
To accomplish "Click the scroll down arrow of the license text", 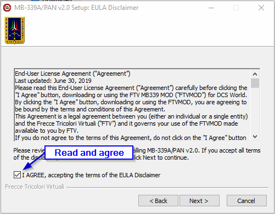I will pos(255,137).
